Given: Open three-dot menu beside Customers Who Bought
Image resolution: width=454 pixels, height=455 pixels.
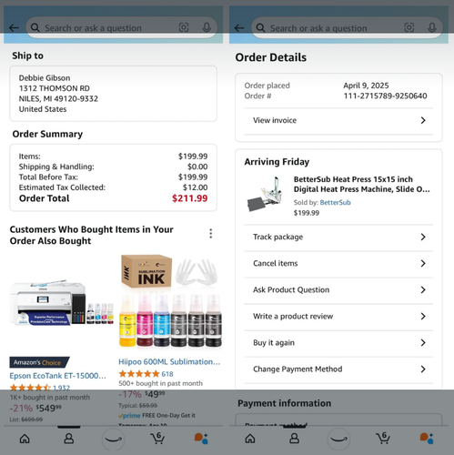Looking at the screenshot, I should tap(211, 234).
